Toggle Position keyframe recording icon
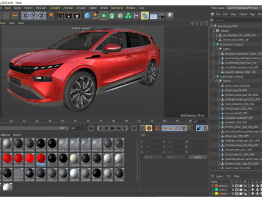 [x=164, y=129]
